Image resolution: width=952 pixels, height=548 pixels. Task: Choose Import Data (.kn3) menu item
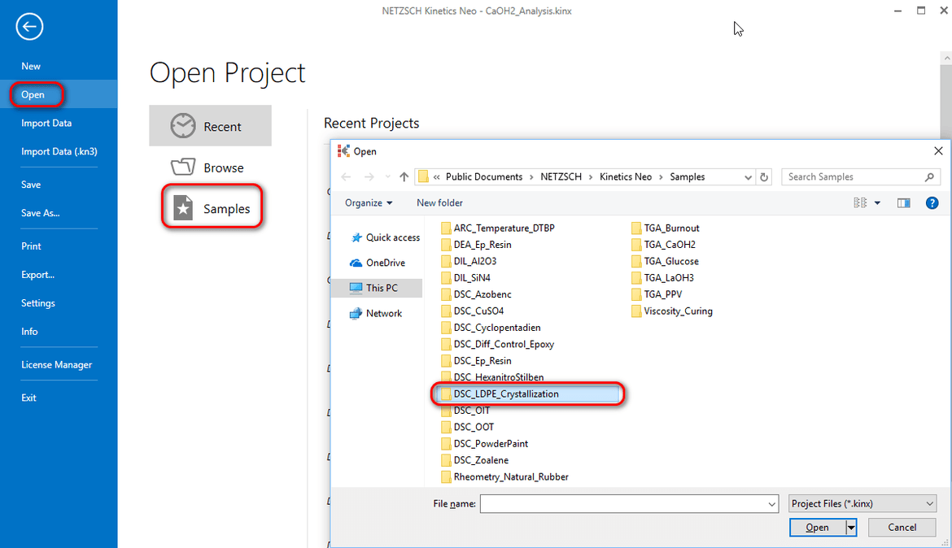pos(59,152)
